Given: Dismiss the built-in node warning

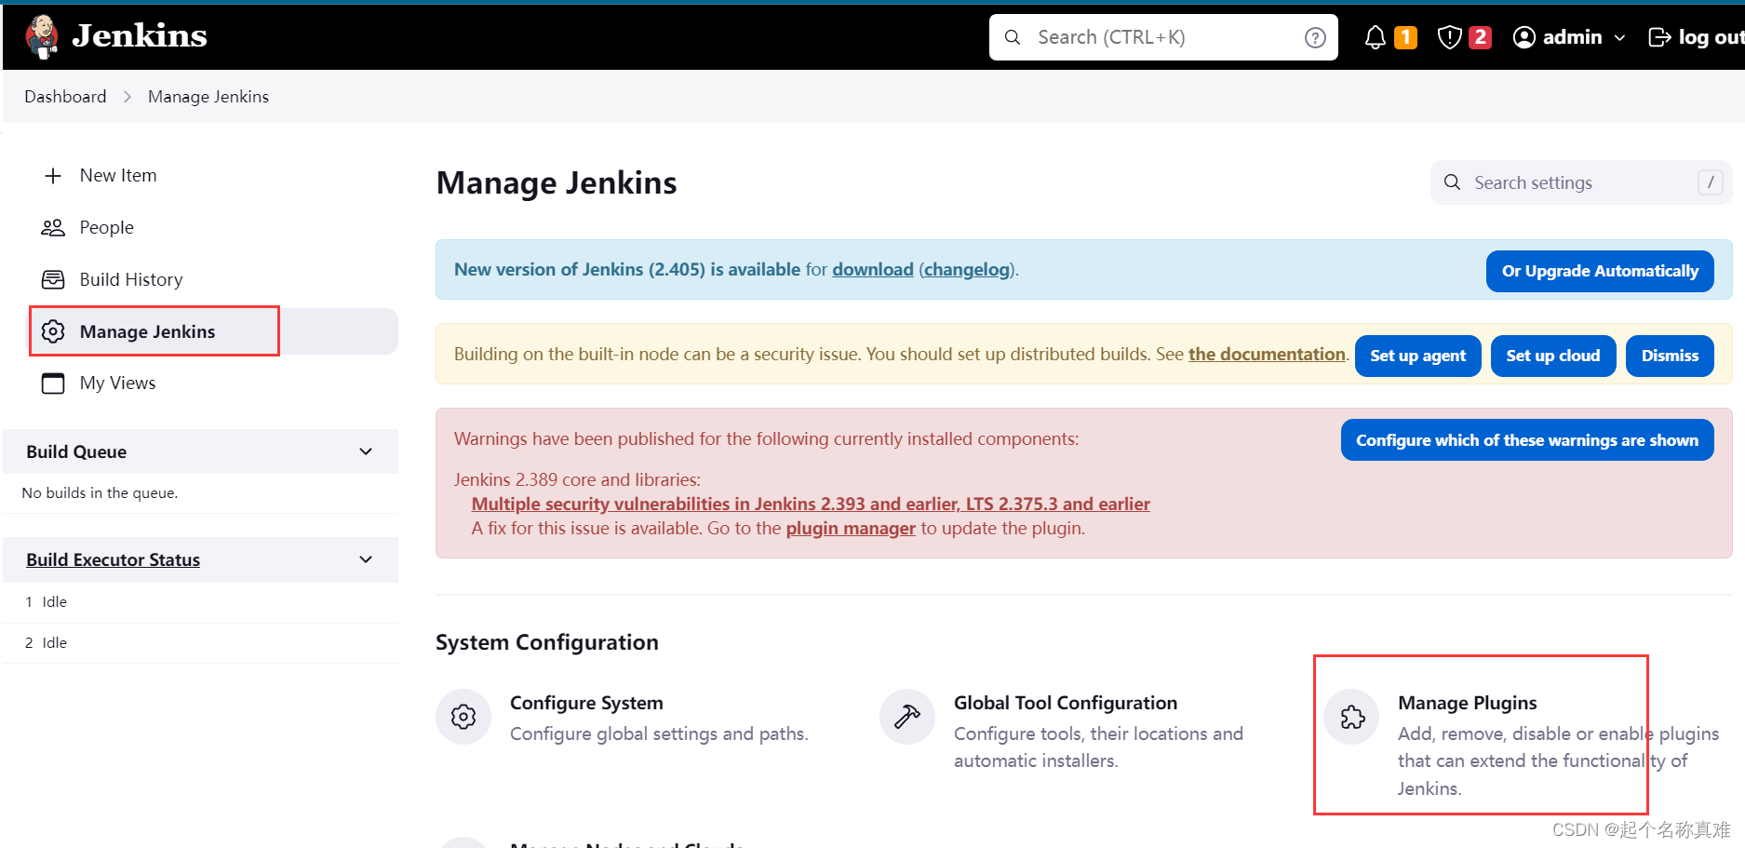Looking at the screenshot, I should coord(1670,356).
